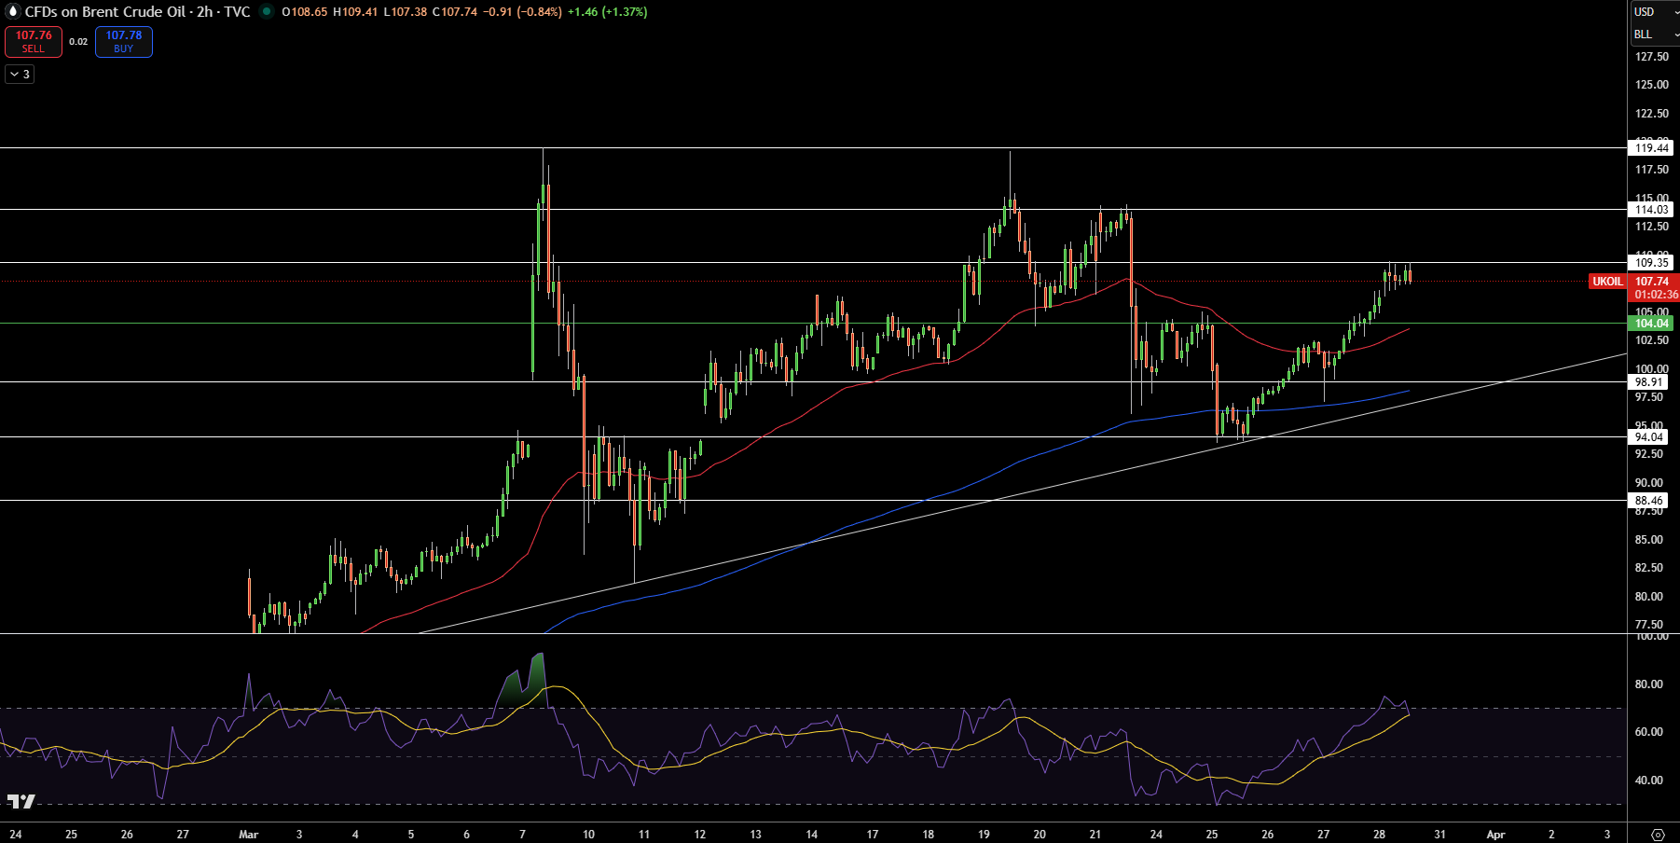Click the 60.00 RSI scale label
This screenshot has width=1680, height=843.
coord(1649,732)
